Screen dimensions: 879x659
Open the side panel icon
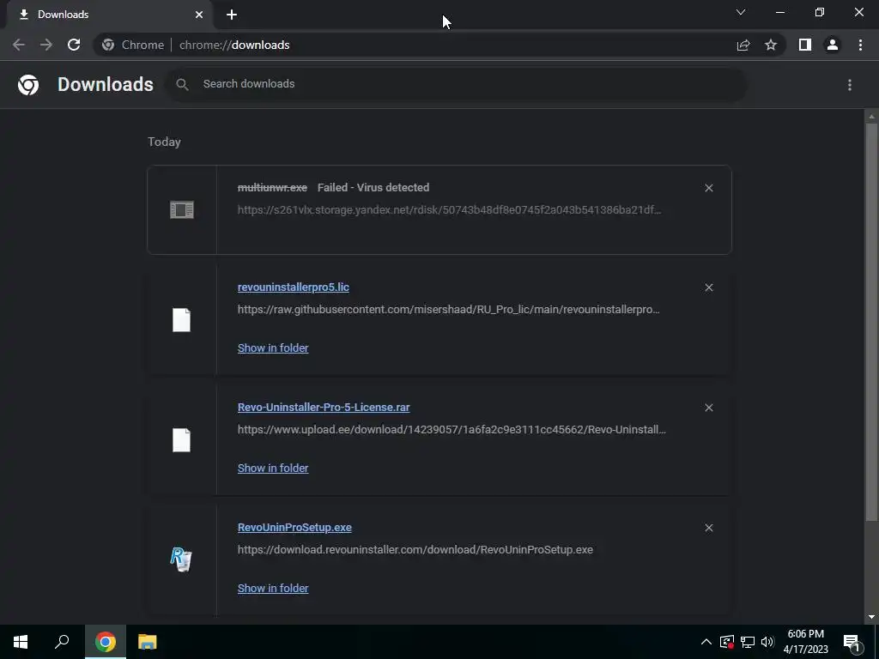[x=805, y=45]
